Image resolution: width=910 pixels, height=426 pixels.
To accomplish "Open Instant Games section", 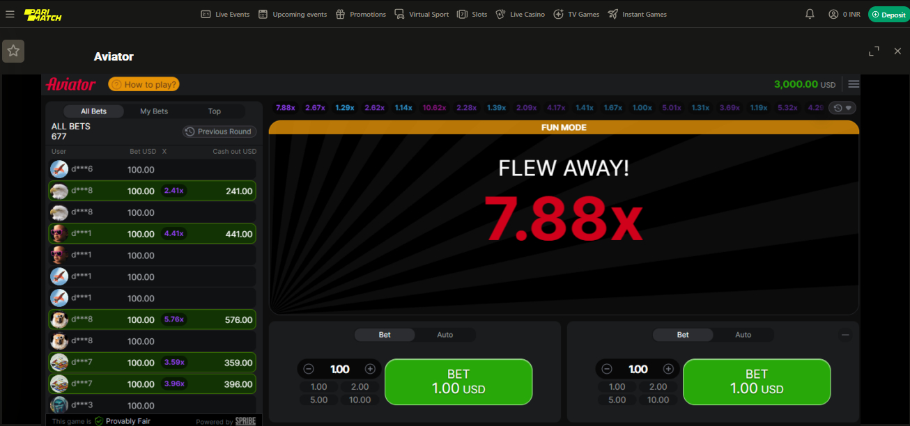I will pyautogui.click(x=637, y=14).
